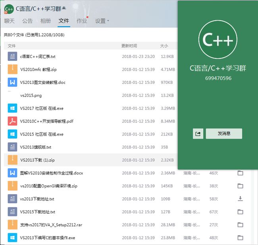Open folder icon for 图解VS2010安装包制作全过程.docx

click(240, 173)
